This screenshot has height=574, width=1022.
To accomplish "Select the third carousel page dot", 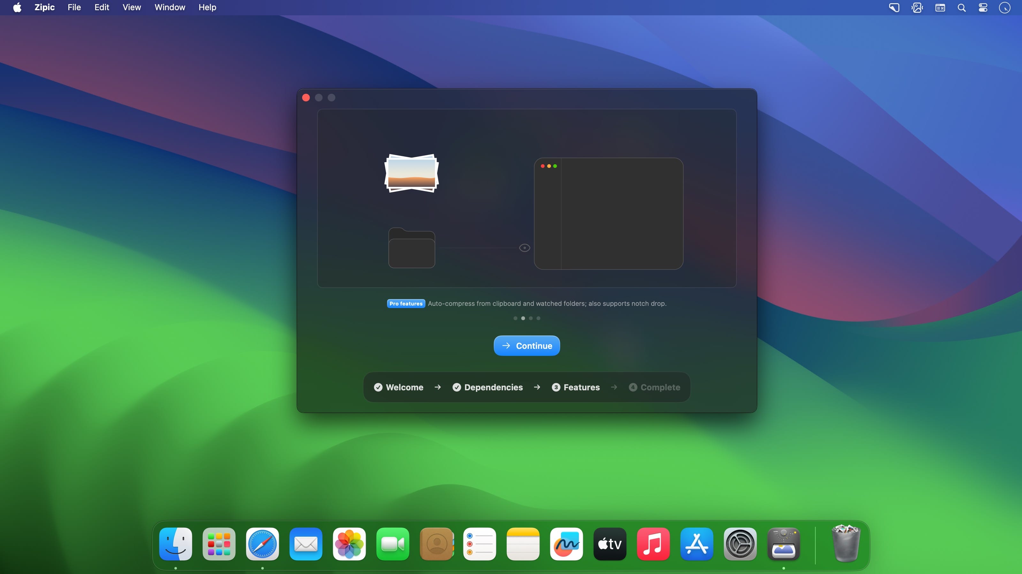I will pyautogui.click(x=530, y=318).
